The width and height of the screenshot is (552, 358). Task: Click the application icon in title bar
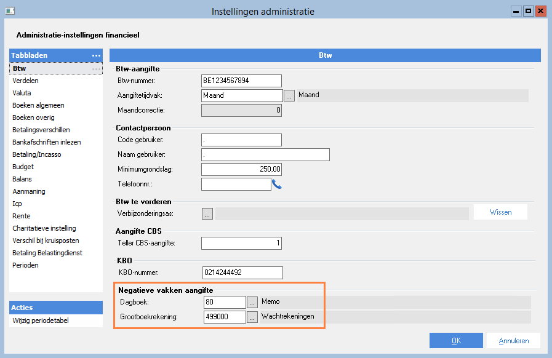coord(10,11)
